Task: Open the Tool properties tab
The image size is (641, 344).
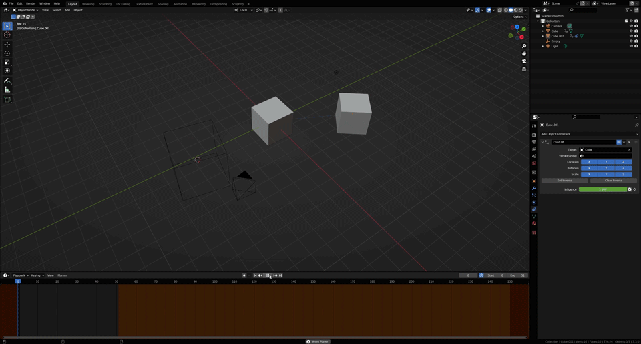Action: [534, 126]
